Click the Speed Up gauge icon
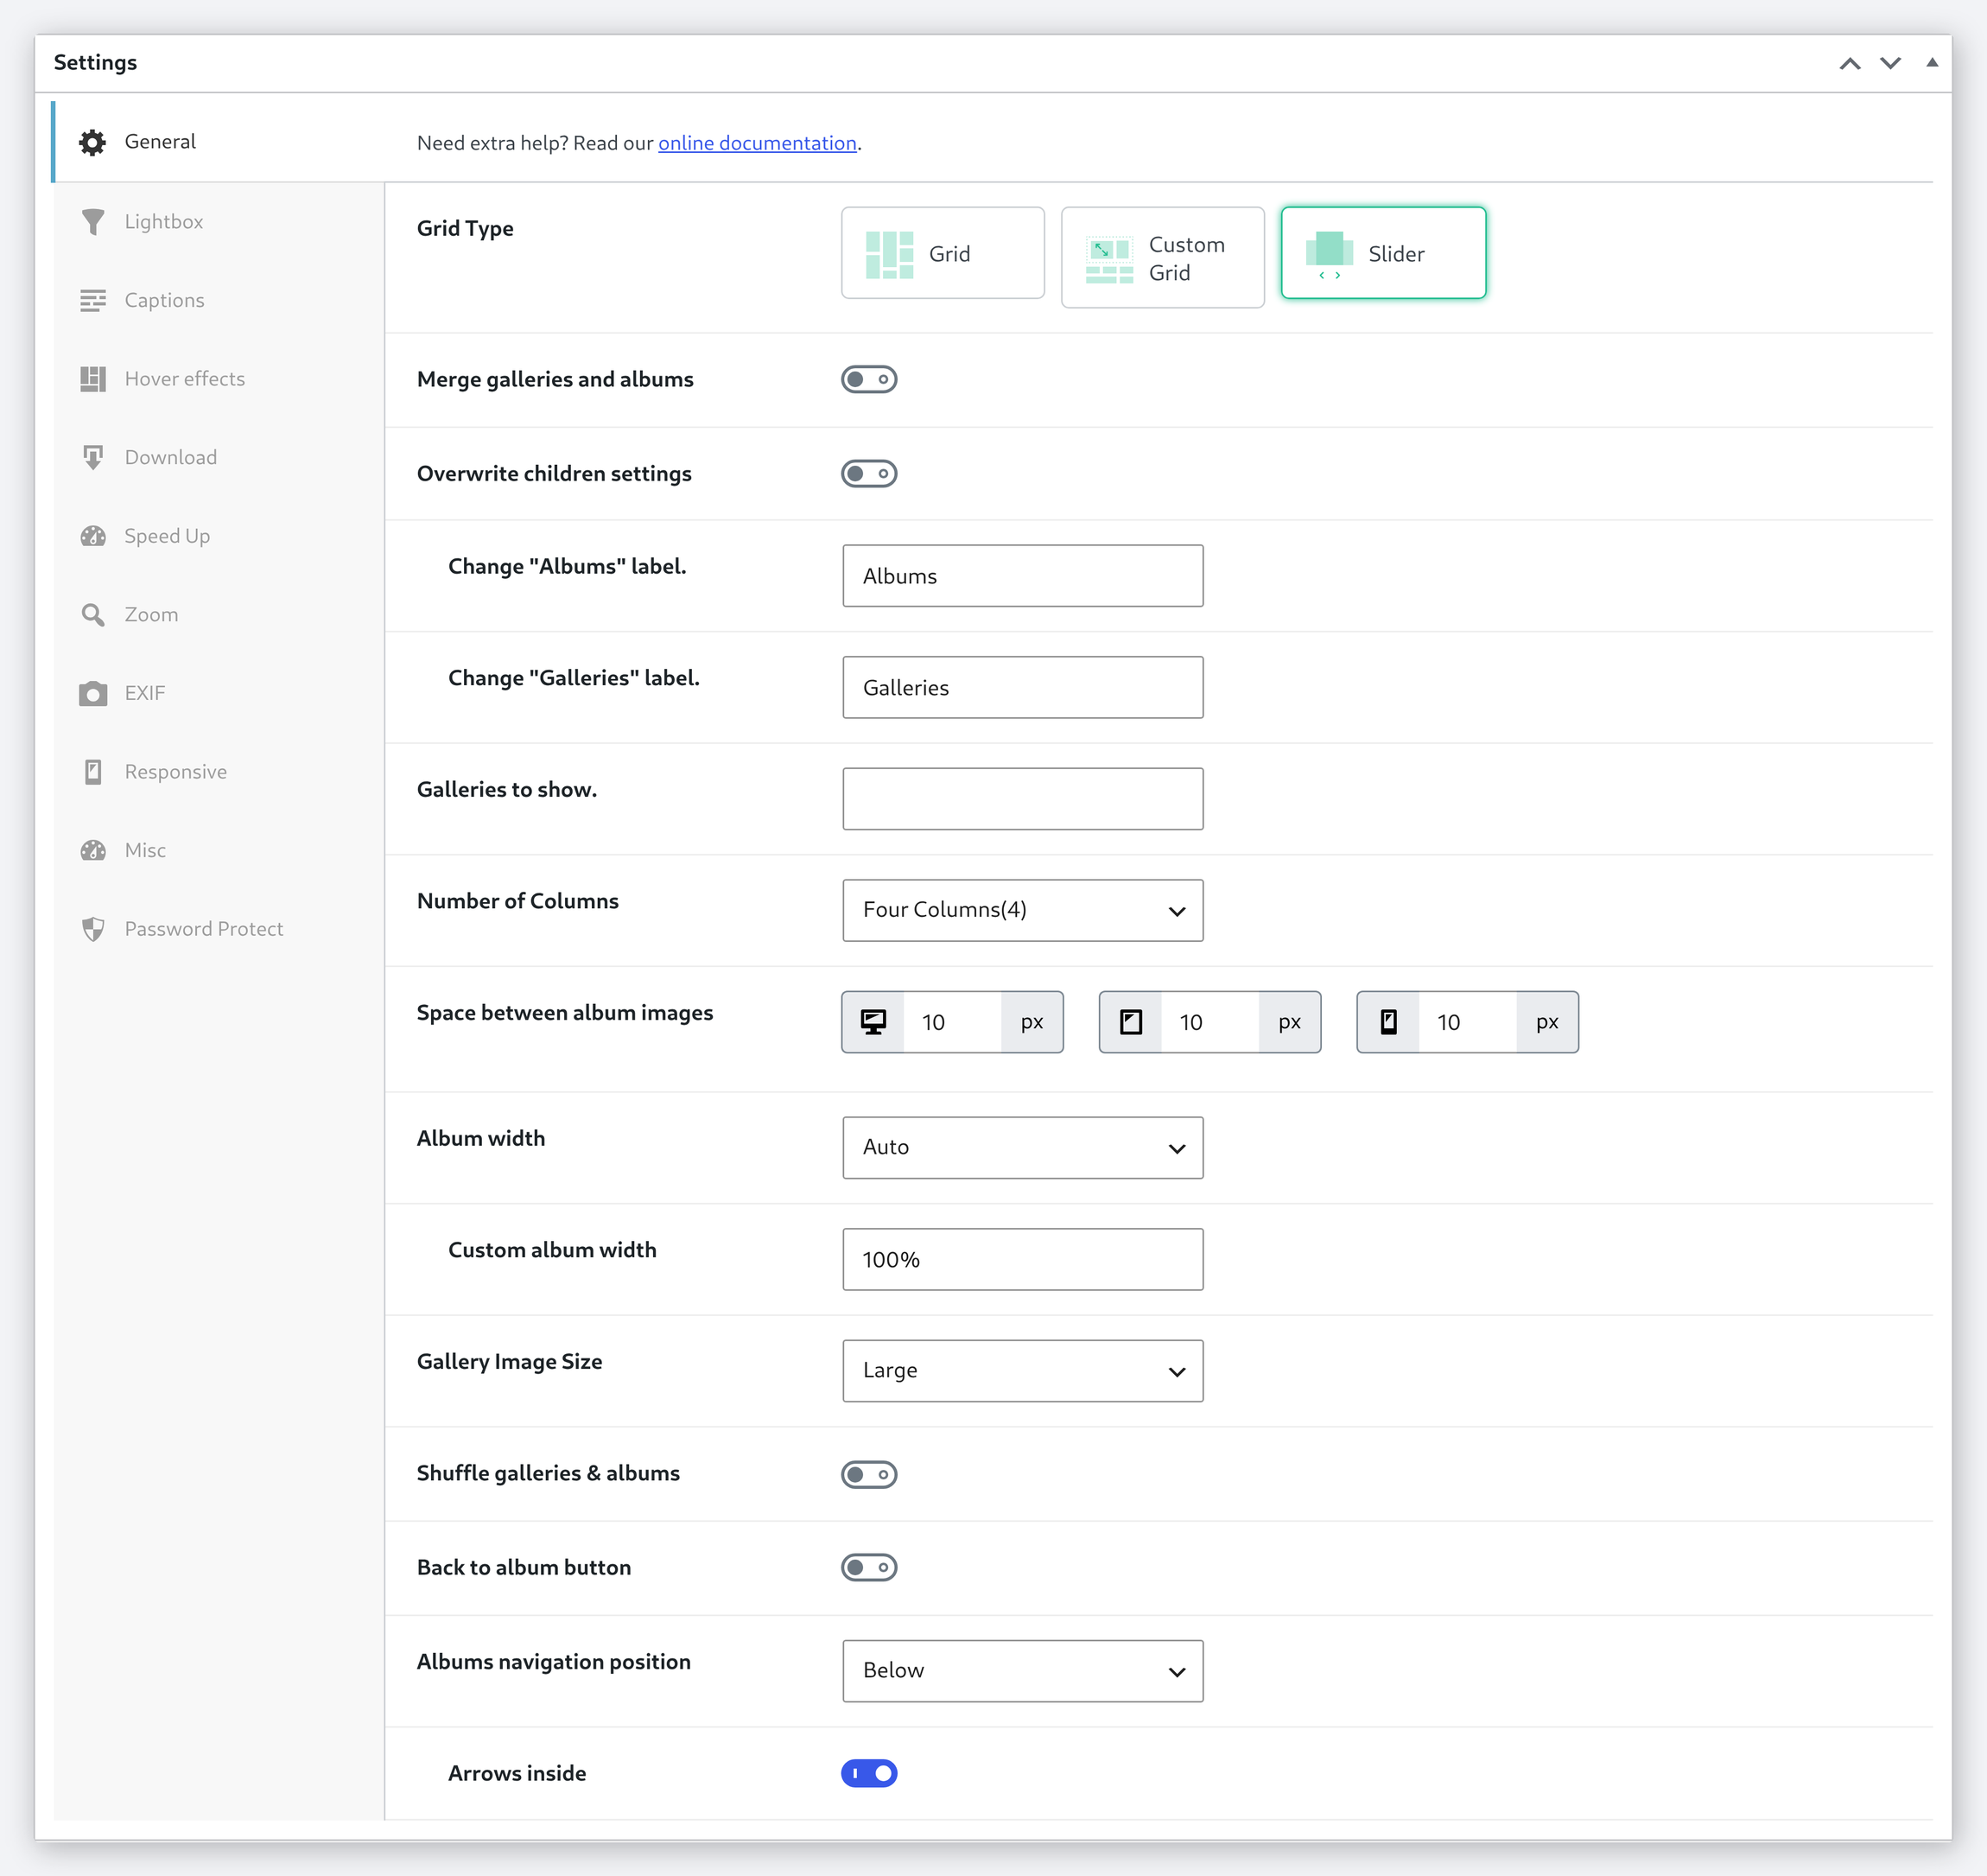Image resolution: width=1987 pixels, height=1876 pixels. pyautogui.click(x=93, y=536)
